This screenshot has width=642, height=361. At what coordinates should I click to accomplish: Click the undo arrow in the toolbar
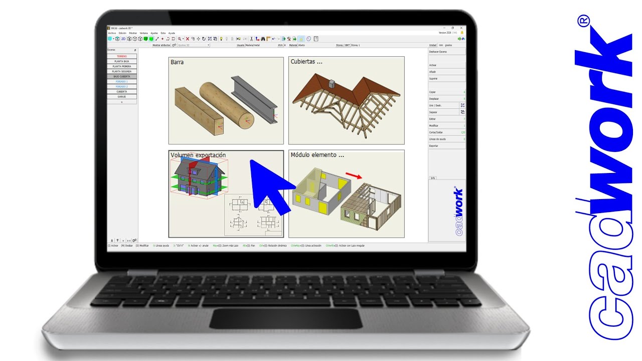pyautogui.click(x=273, y=39)
